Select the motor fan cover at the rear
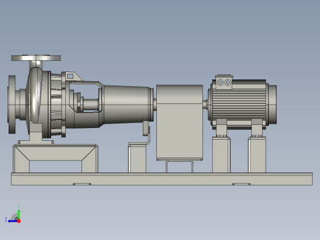Viewport: 320px width, 240px height. click(272, 104)
